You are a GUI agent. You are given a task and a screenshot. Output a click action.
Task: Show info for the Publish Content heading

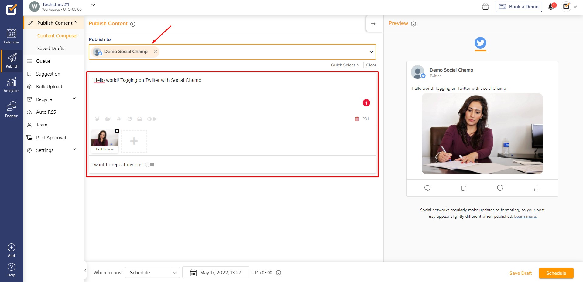pyautogui.click(x=133, y=24)
